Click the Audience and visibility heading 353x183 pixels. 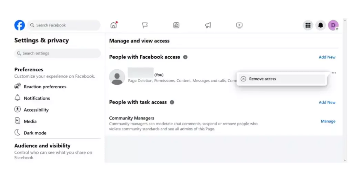click(x=42, y=146)
